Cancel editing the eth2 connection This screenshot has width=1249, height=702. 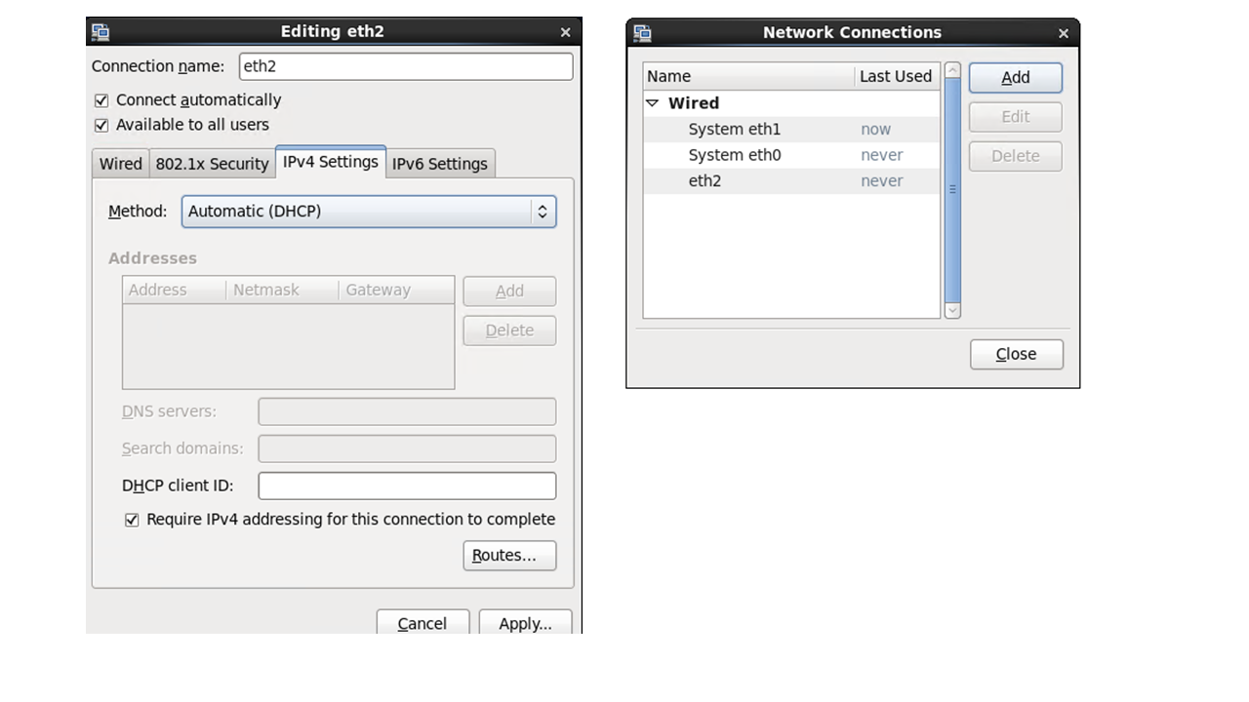coord(423,623)
